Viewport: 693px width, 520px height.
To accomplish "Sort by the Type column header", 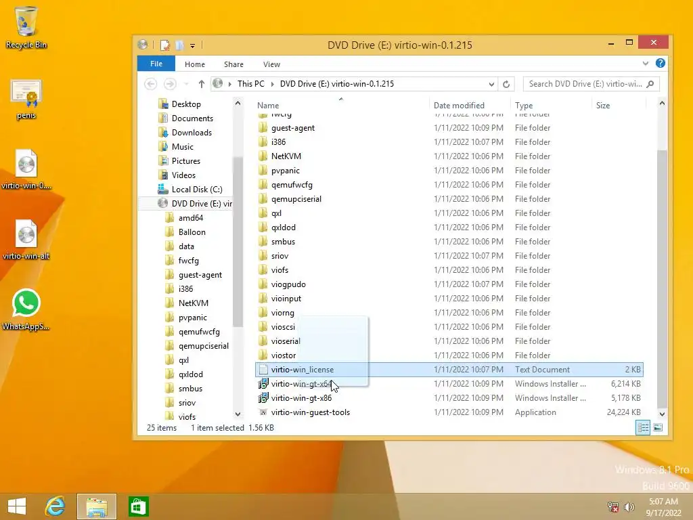I will click(x=524, y=105).
